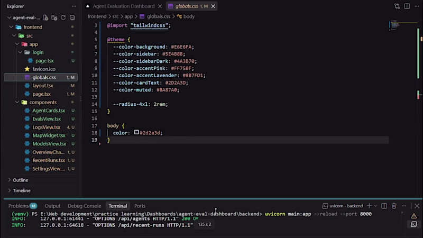The width and height of the screenshot is (423, 238).
Task: Collapse the frontend folder
Action: click(x=11, y=27)
